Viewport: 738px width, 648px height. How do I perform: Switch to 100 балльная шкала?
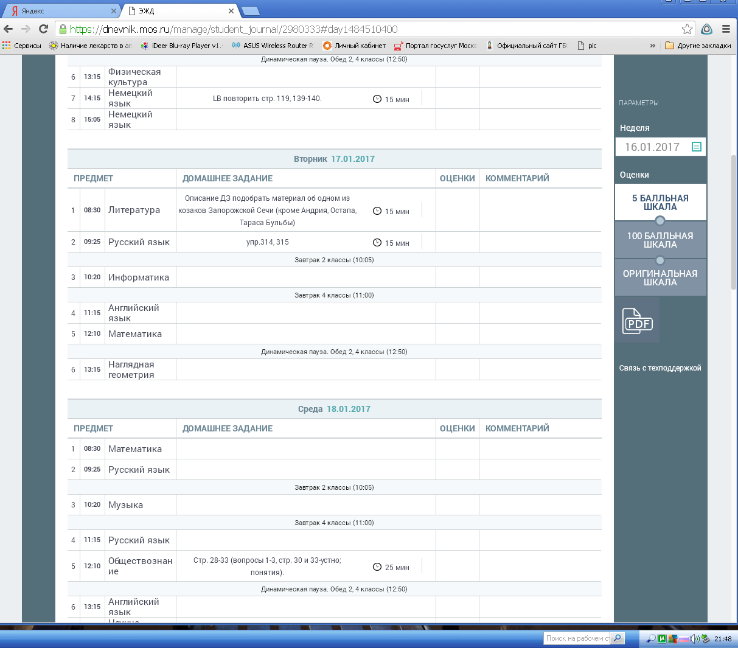click(x=660, y=240)
